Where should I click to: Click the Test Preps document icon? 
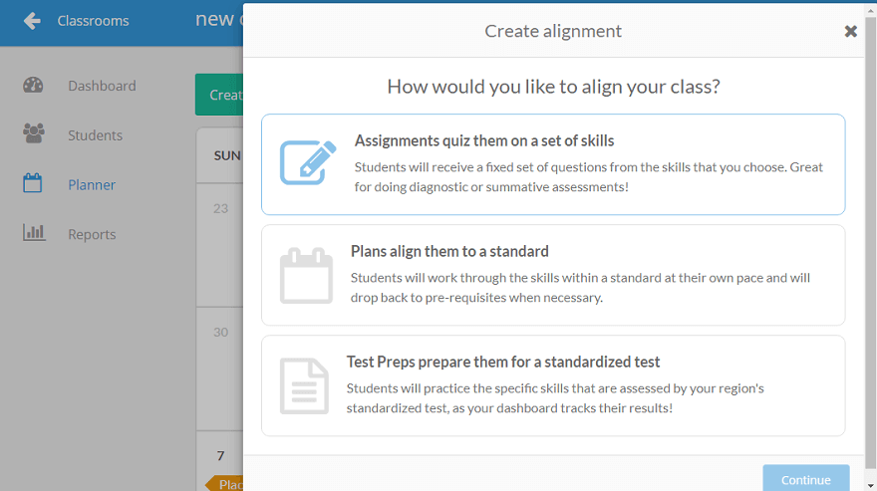click(x=304, y=385)
